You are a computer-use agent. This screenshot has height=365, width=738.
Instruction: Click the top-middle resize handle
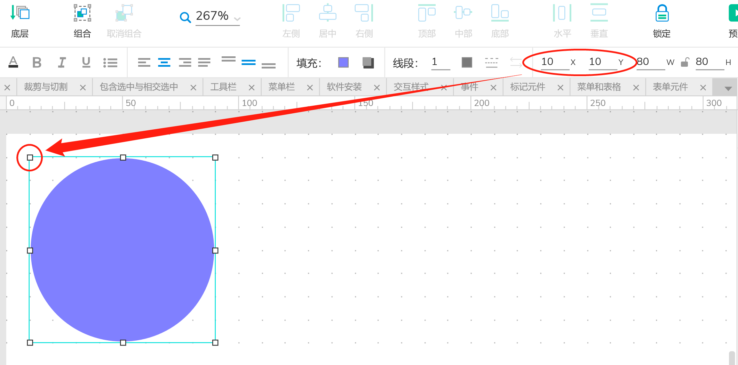(123, 157)
